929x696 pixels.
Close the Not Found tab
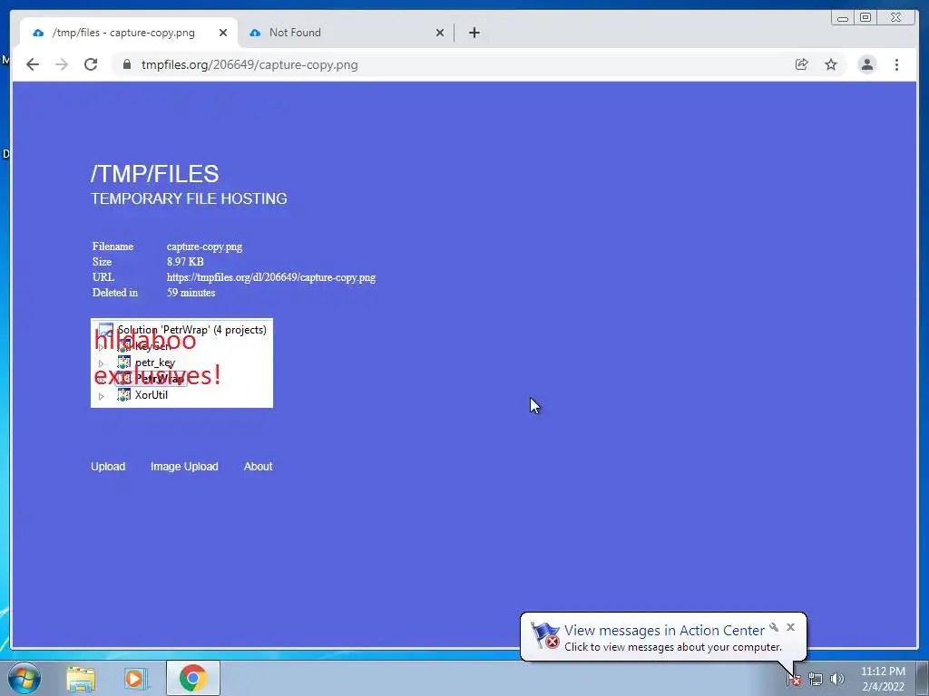tap(440, 33)
